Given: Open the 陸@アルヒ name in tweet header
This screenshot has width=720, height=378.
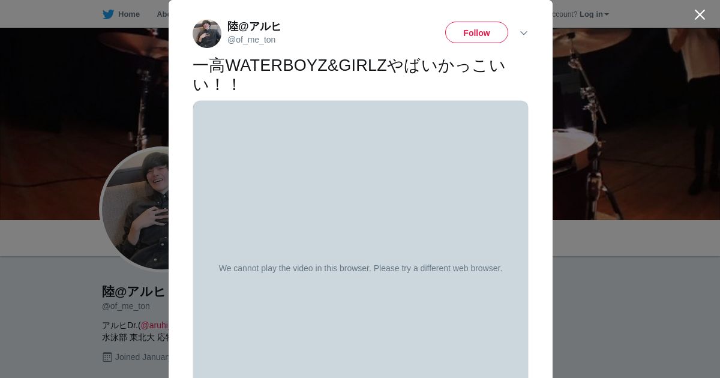Looking at the screenshot, I should tap(254, 26).
